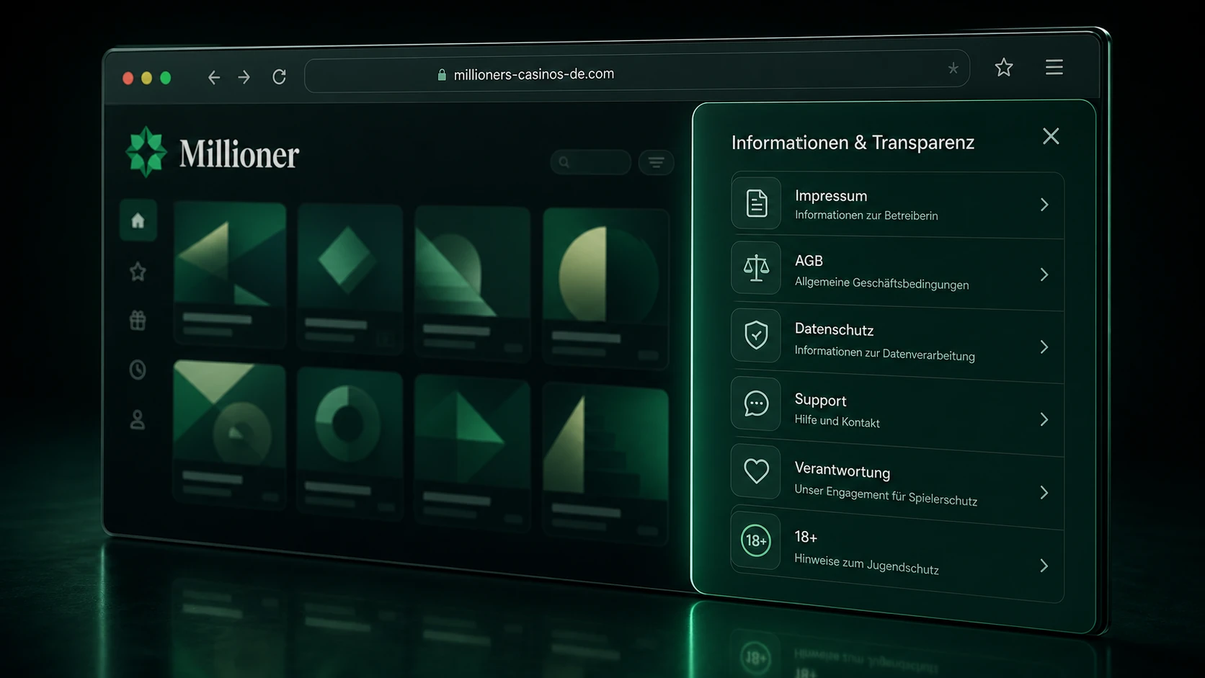This screenshot has width=1205, height=678.
Task: Close the Informationen & Transparenz panel
Action: 1051,136
